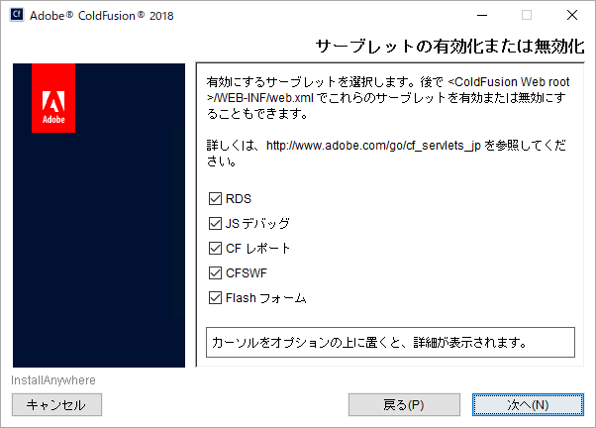Uncheck the RDS servlet checkbox
Screen dimensions: 596x428
pyautogui.click(x=215, y=198)
